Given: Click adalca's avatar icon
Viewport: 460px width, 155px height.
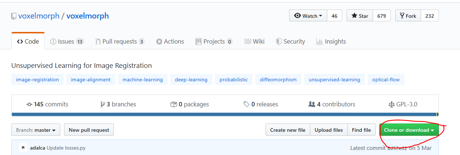Looking at the screenshot, I should 23,148.
